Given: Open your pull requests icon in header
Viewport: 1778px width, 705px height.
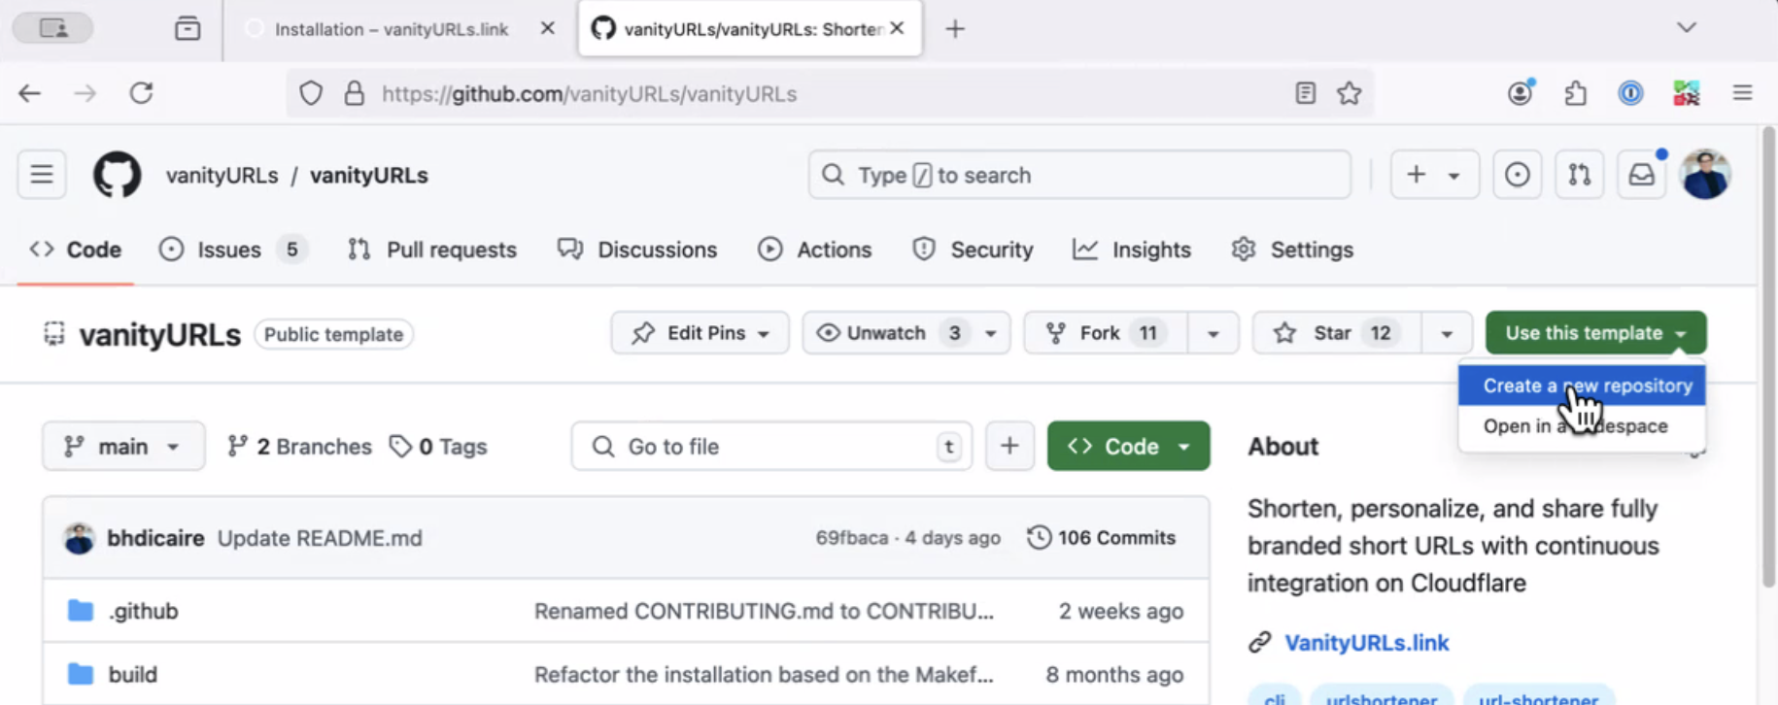Looking at the screenshot, I should tap(1580, 175).
